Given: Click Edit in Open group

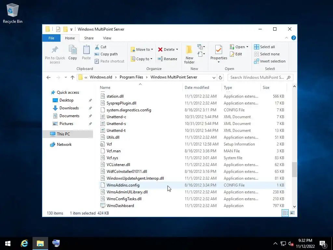Looking at the screenshot, I should point(236,54).
